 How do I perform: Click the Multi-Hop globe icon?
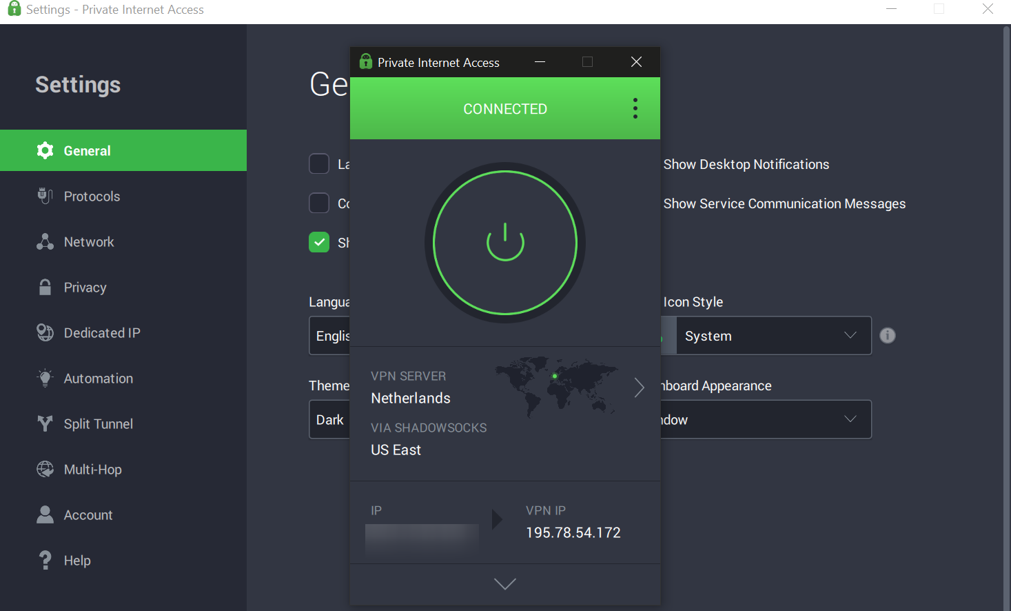pos(45,469)
